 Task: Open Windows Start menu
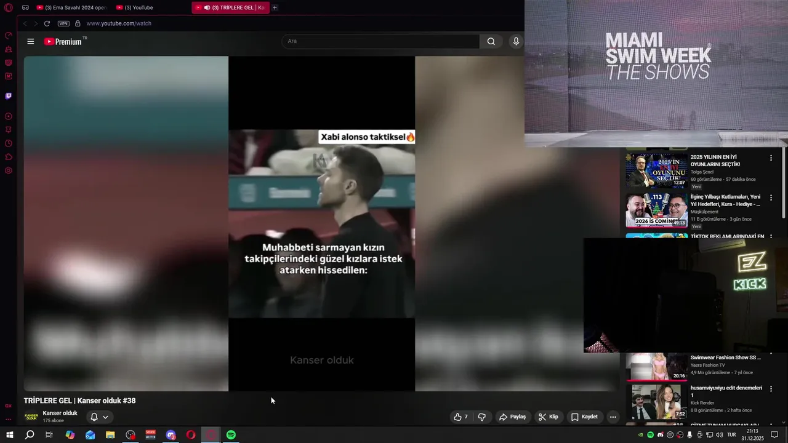click(9, 435)
